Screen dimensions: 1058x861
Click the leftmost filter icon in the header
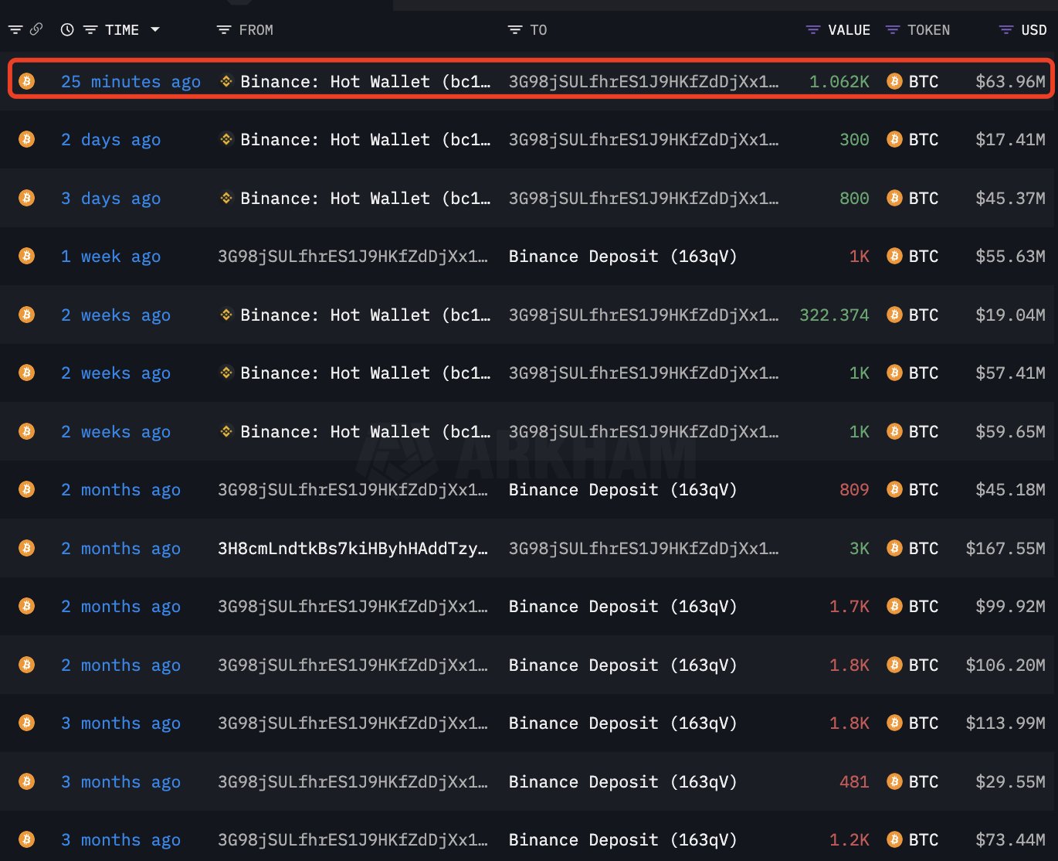click(x=14, y=29)
